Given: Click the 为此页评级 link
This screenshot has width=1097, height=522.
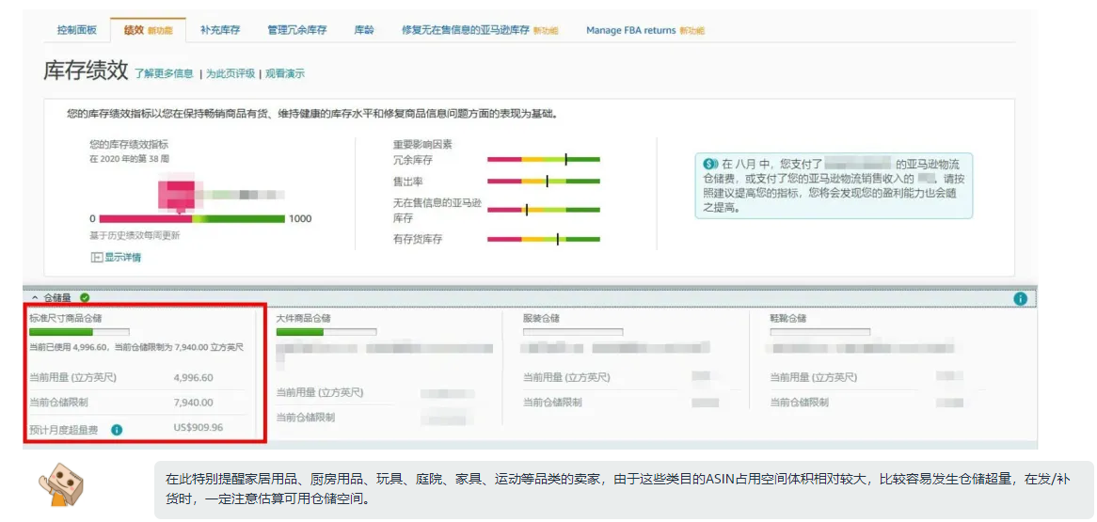Looking at the screenshot, I should tap(231, 73).
